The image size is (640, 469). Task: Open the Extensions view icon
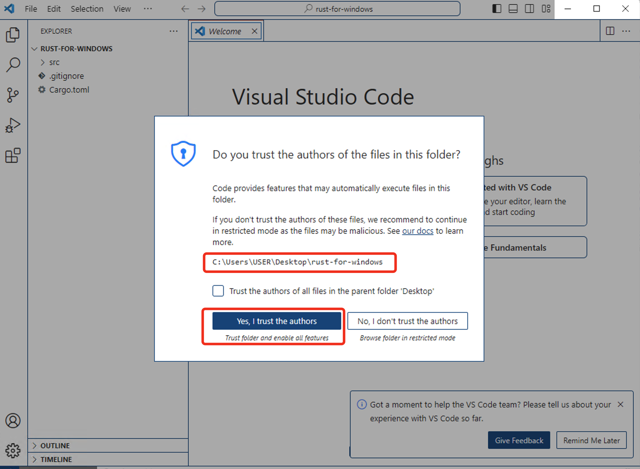pos(13,156)
